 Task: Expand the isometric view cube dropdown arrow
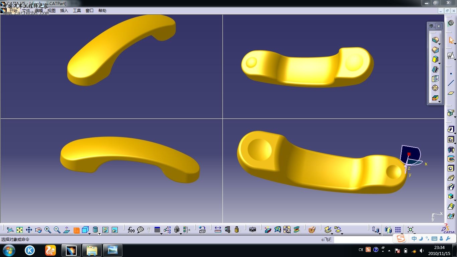90,233
